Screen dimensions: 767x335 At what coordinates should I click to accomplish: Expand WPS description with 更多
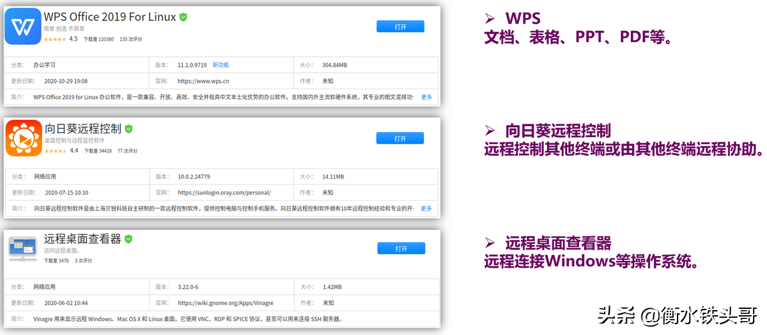point(426,97)
